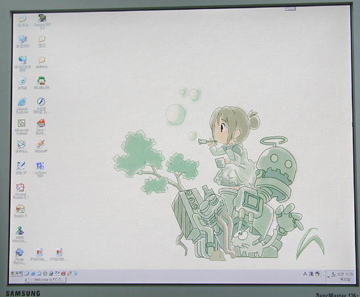Open the folder beside My Network Places
This screenshot has width=360, height=297.
41,62
